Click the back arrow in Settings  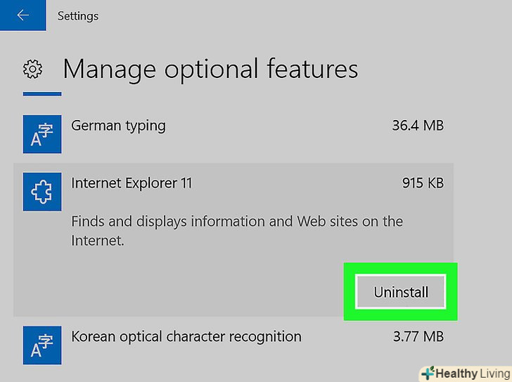[23, 15]
